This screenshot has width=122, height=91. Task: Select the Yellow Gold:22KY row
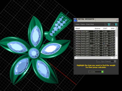95,43
